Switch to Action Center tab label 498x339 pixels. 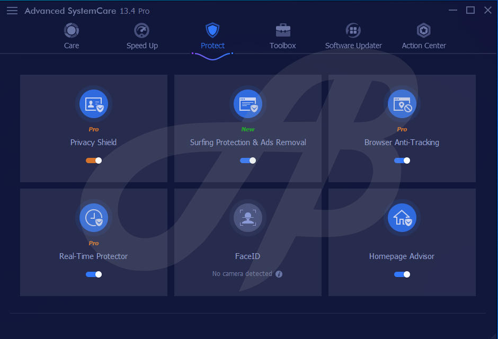pos(424,46)
